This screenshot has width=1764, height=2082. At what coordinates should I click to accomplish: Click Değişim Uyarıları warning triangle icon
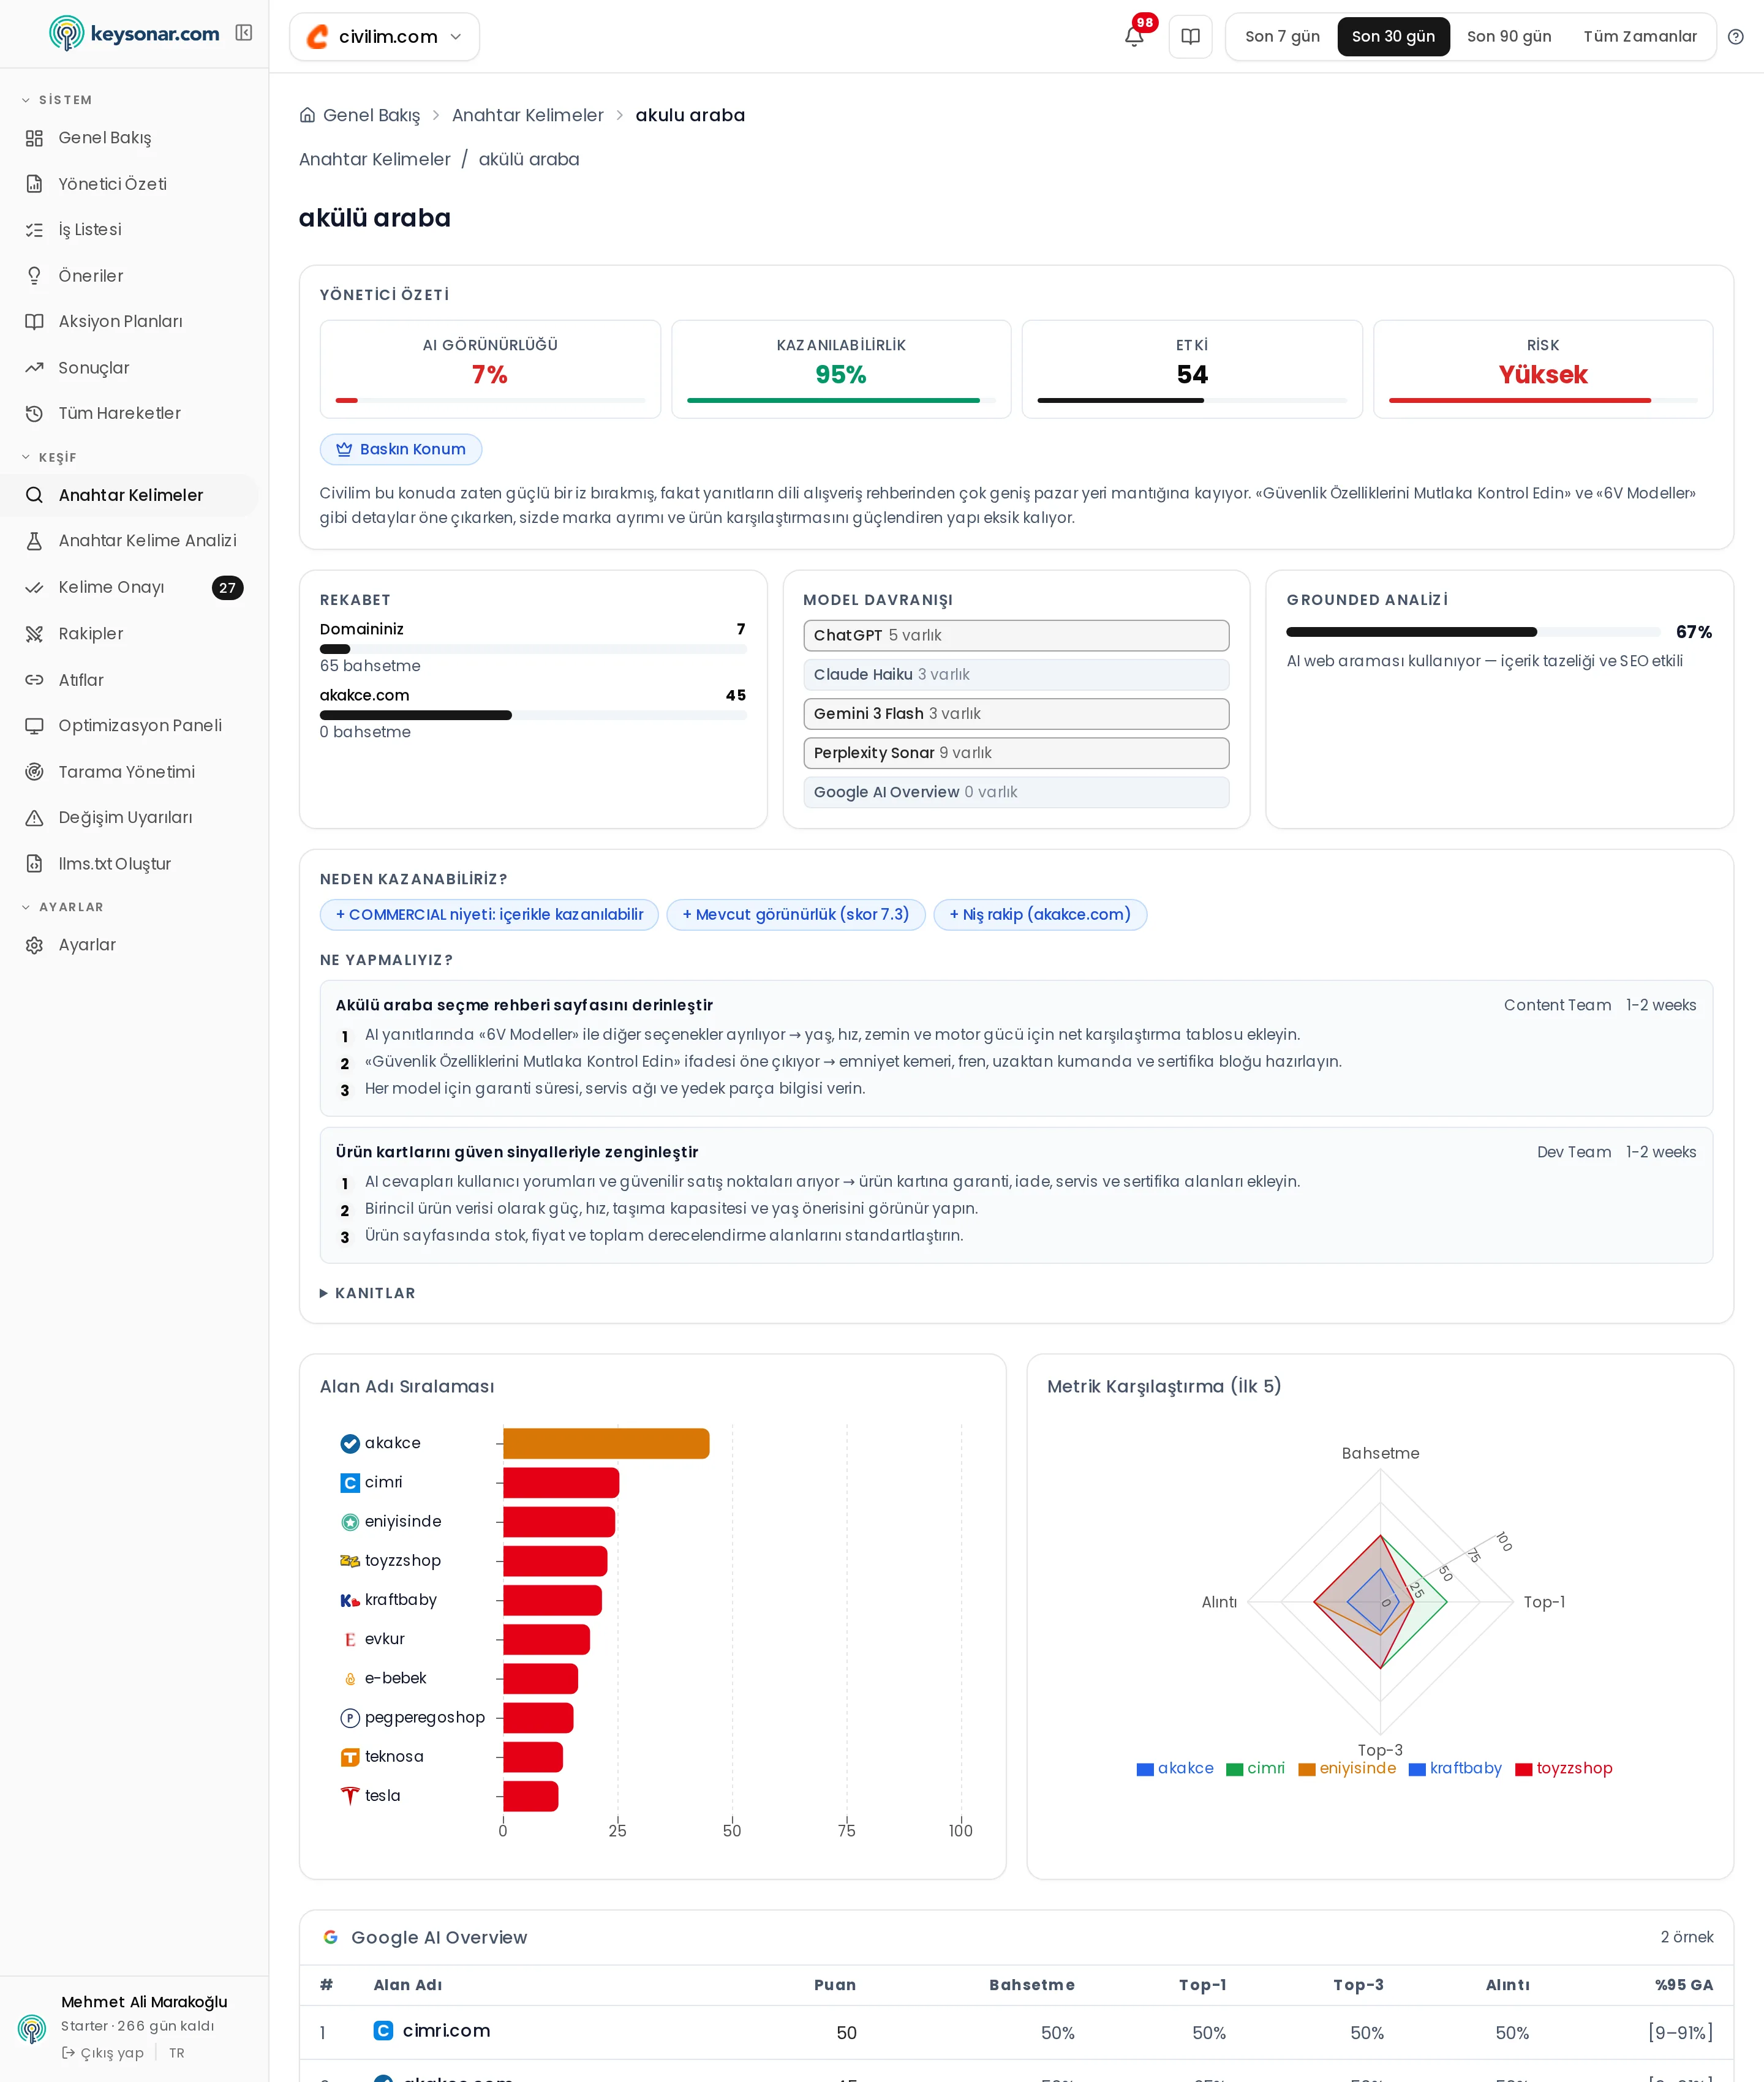tap(34, 817)
